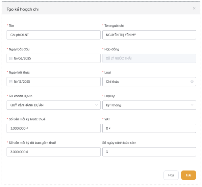Image resolution: width=202 pixels, height=187 pixels.
Task: Close the Tạo kế hoạch chi dialog
Action: point(194,8)
